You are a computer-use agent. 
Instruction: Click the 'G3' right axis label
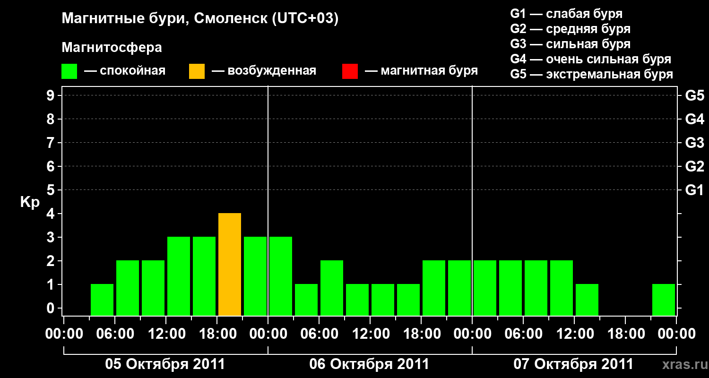click(x=694, y=143)
